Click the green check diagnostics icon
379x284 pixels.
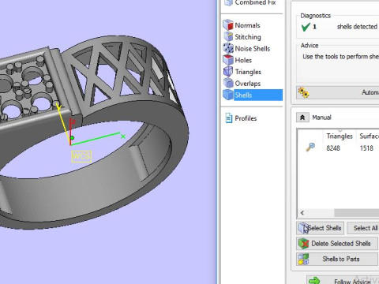tap(306, 27)
